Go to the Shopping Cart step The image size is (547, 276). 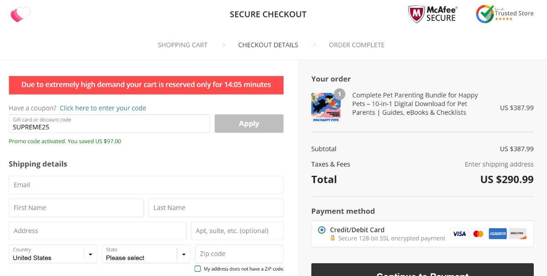pos(182,45)
